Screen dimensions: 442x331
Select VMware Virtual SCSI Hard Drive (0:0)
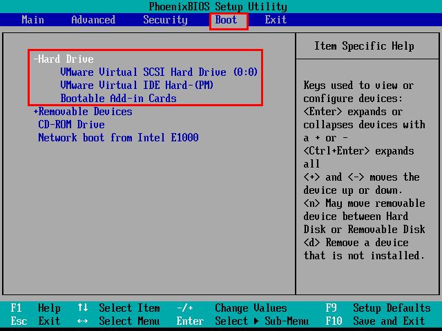[159, 72]
